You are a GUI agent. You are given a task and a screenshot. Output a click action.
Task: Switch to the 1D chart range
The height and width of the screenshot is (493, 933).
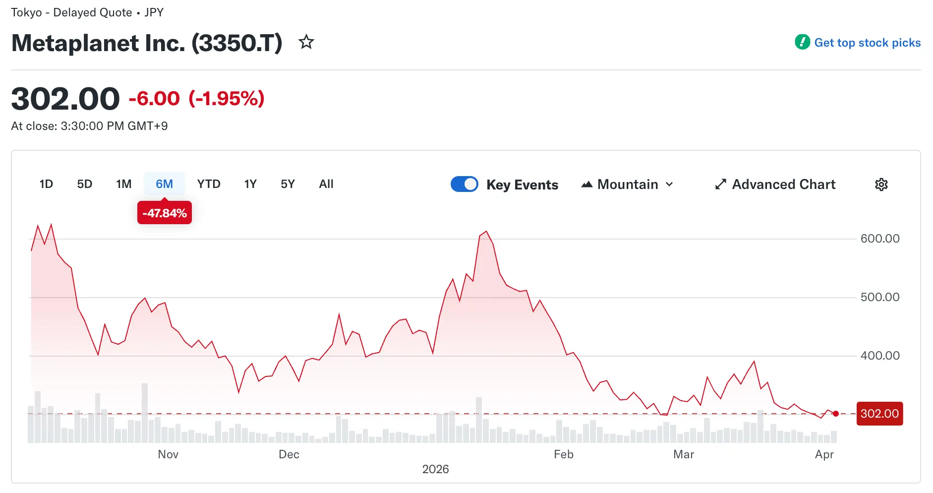coord(46,184)
